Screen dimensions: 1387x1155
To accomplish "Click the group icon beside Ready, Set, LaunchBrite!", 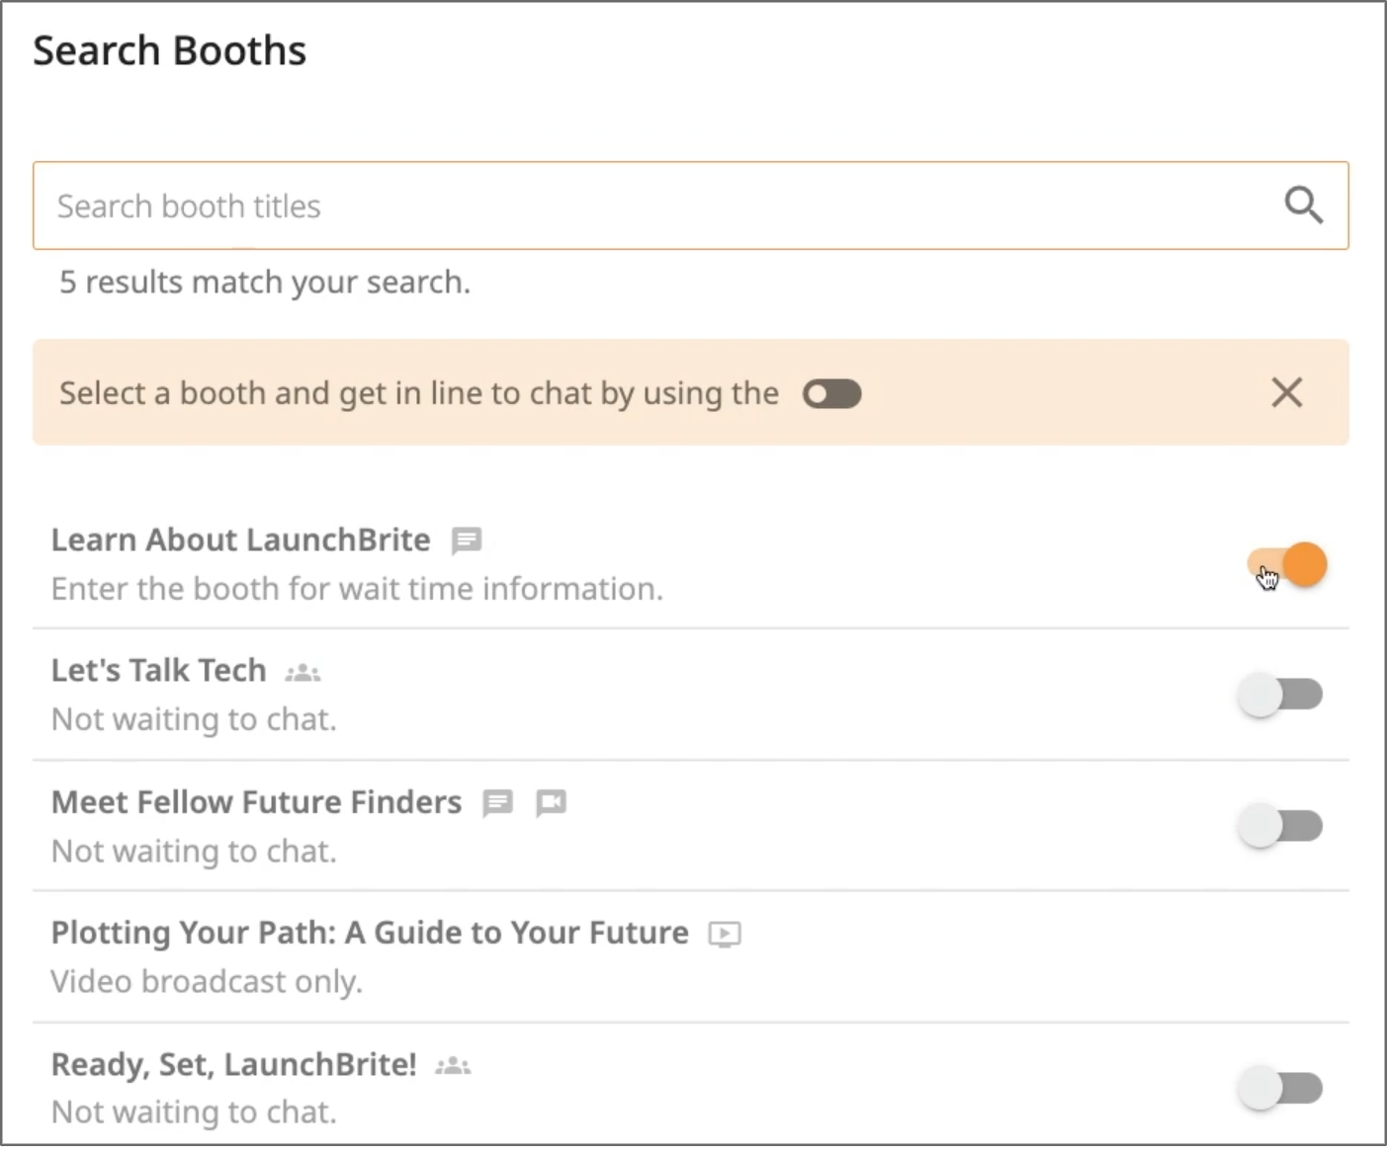I will click(453, 1066).
